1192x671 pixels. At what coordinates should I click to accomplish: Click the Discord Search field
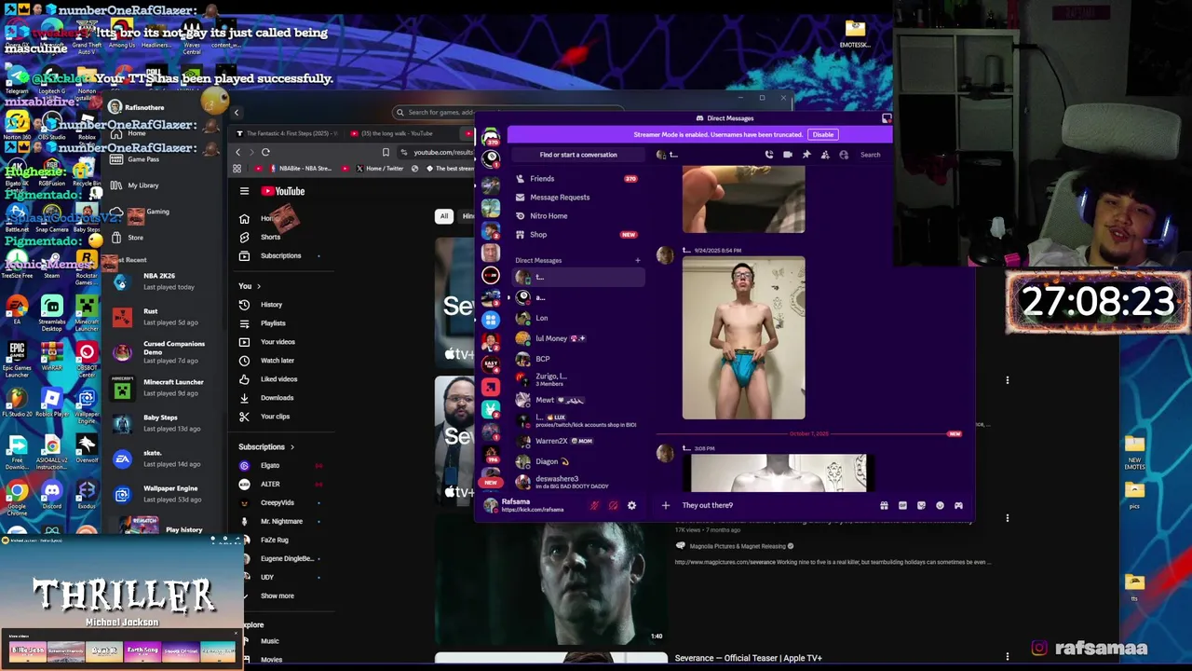[x=870, y=155]
